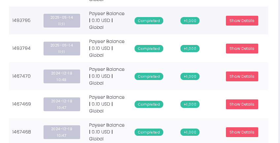Image resolution: width=280 pixels, height=143 pixels.
Task: Click the date badge of order 1467469
Action: point(62,104)
